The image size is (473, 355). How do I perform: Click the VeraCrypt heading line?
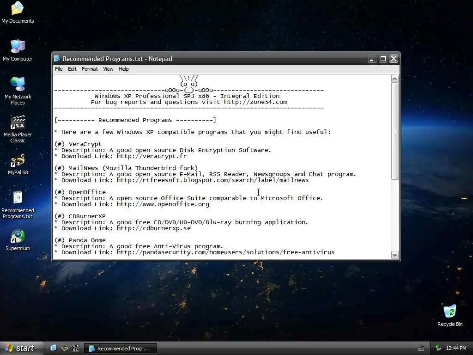(x=78, y=144)
